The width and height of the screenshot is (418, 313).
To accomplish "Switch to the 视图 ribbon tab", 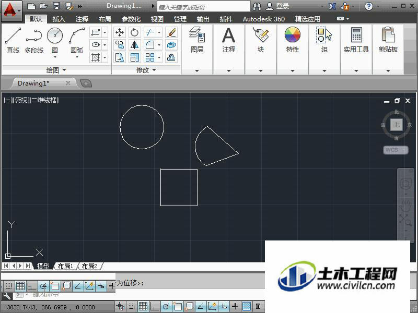I will 157,19.
